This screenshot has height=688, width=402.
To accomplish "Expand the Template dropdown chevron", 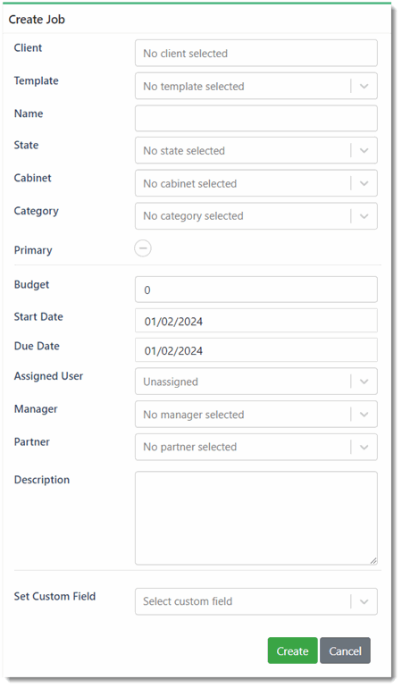I will pos(364,87).
